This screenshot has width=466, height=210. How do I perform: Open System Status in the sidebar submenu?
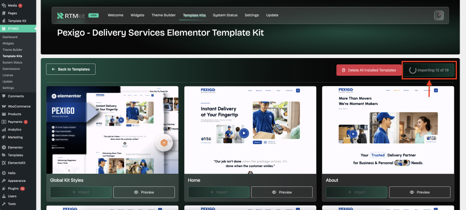tap(12, 63)
